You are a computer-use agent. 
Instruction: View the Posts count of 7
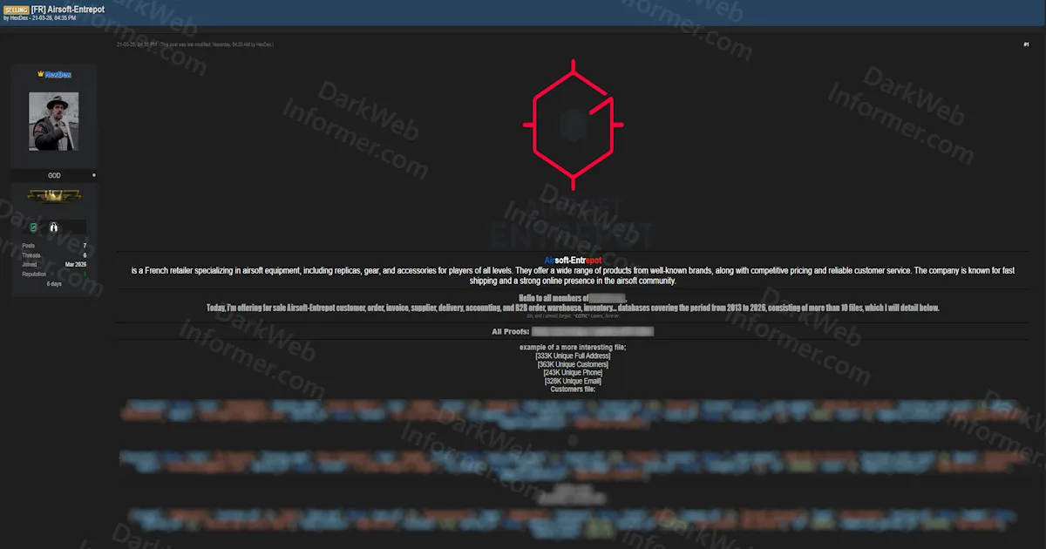pos(85,246)
